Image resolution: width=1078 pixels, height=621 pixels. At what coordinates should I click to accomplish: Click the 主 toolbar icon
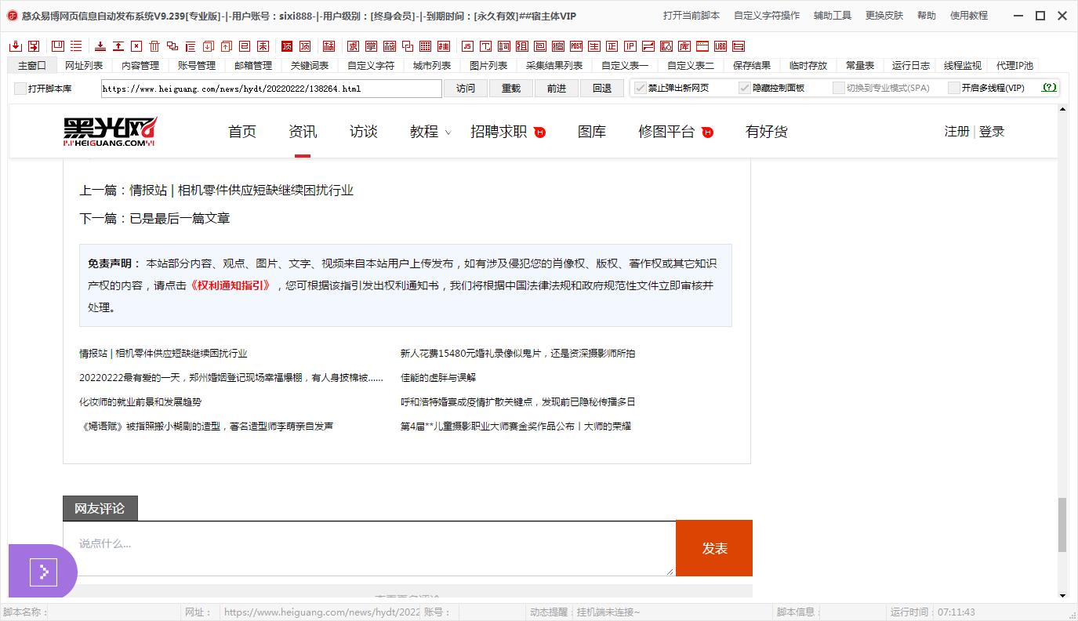(594, 46)
